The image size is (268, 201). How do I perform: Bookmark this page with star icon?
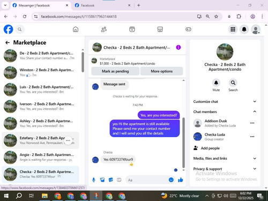[216, 17]
